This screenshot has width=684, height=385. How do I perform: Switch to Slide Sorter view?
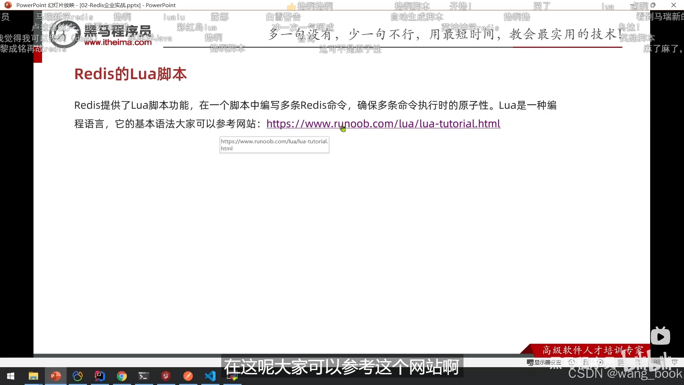(639, 362)
